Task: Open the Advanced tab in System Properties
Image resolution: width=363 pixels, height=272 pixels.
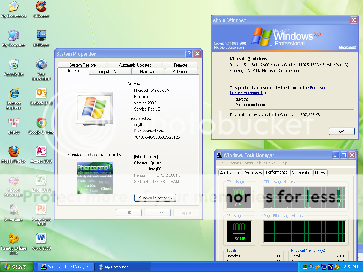Action: [x=181, y=72]
